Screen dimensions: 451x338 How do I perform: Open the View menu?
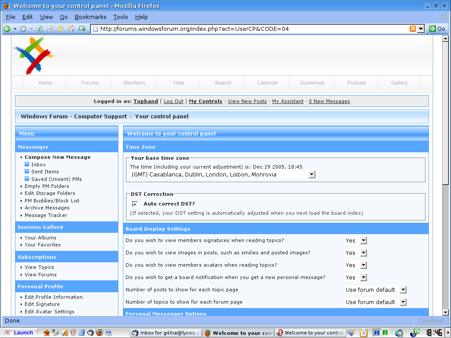[x=46, y=17]
